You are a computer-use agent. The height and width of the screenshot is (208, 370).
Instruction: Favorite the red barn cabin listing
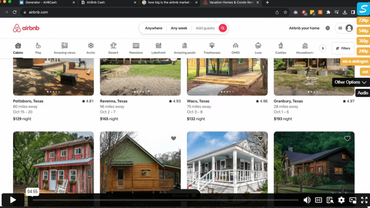[87, 138]
